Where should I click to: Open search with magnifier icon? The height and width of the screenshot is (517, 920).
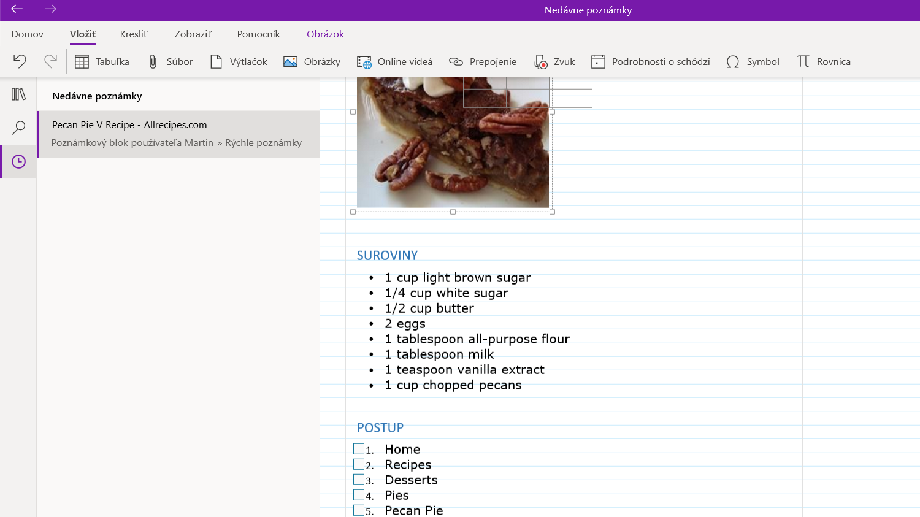point(18,128)
